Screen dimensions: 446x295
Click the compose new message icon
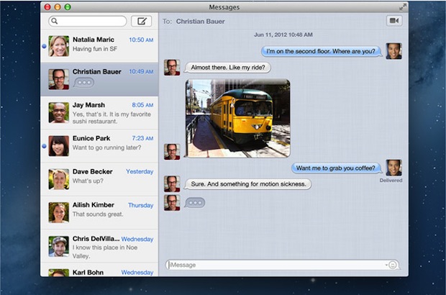coord(142,21)
